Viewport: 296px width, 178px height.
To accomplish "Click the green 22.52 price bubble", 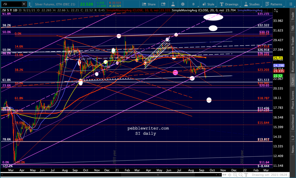I will 278,76.
